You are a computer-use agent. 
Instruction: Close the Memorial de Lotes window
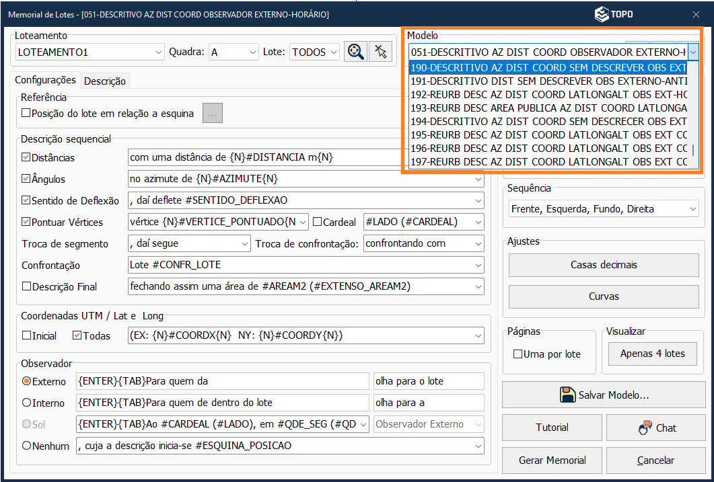(695, 14)
